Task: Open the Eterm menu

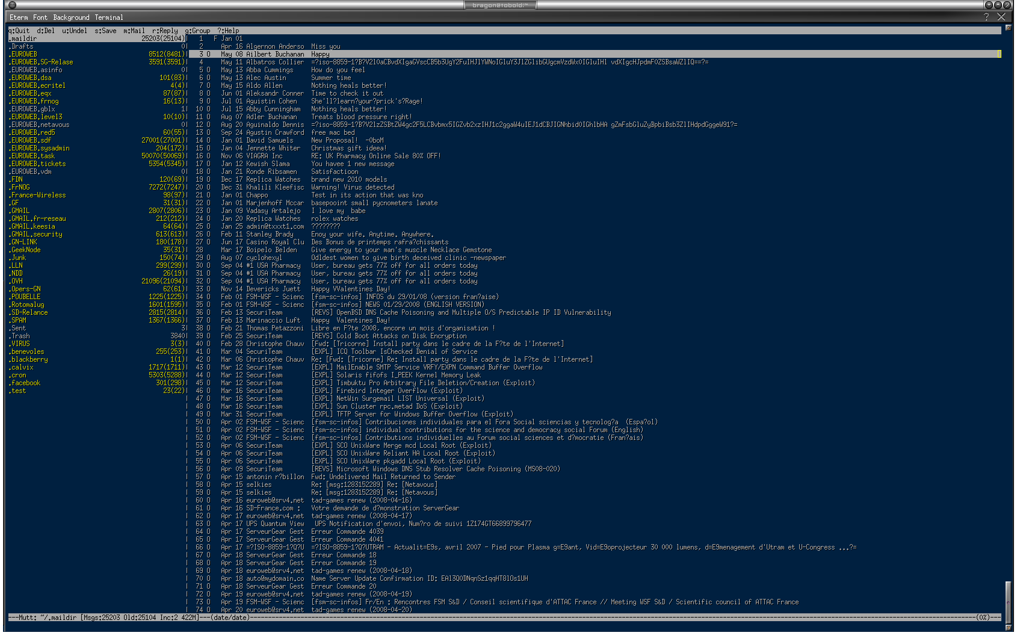Action: (19, 17)
